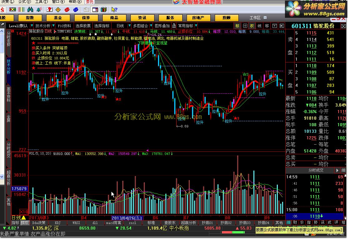Click the crosshair grid icon
Image resolution: width=348 pixels, height=239 pixels.
pyautogui.click(x=245, y=26)
